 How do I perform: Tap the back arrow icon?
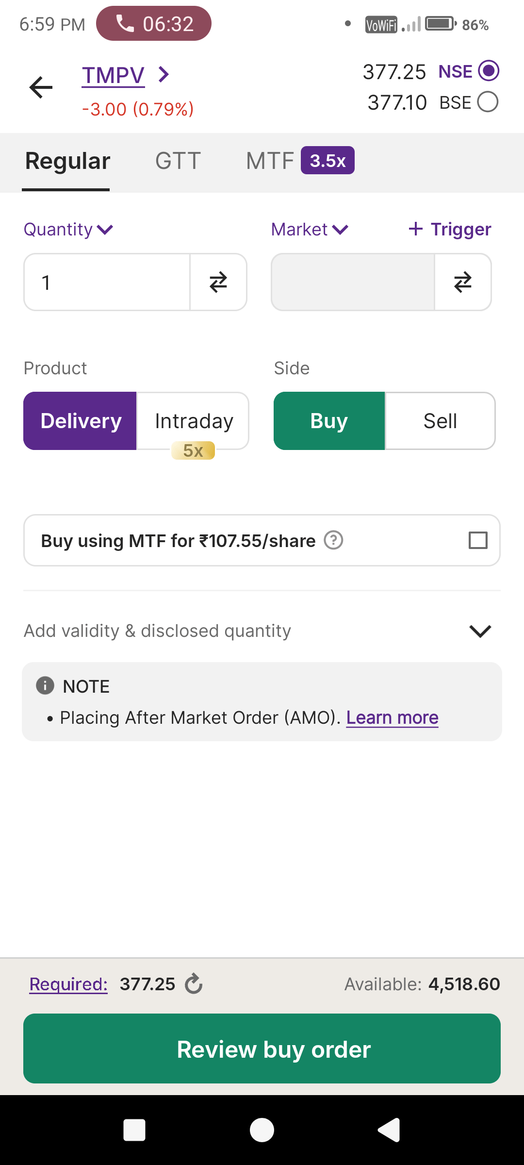coord(41,87)
